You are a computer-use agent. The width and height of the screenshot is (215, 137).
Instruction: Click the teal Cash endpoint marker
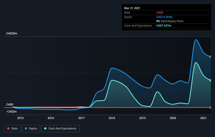pos(211,80)
